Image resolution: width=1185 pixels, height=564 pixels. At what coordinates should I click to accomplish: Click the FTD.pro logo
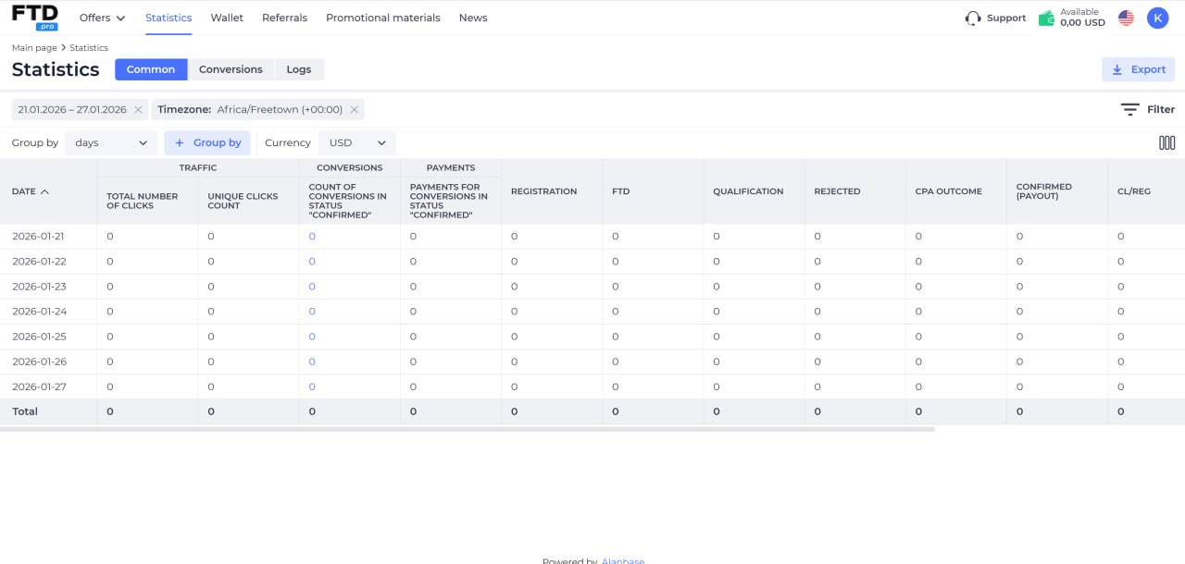(34, 17)
